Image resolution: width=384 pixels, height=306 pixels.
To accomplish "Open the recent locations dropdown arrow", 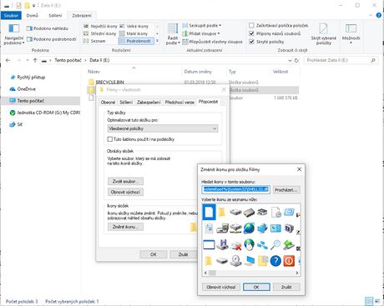I will (28, 60).
